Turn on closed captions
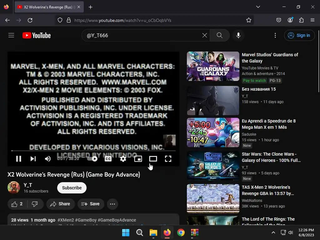 click(x=108, y=159)
